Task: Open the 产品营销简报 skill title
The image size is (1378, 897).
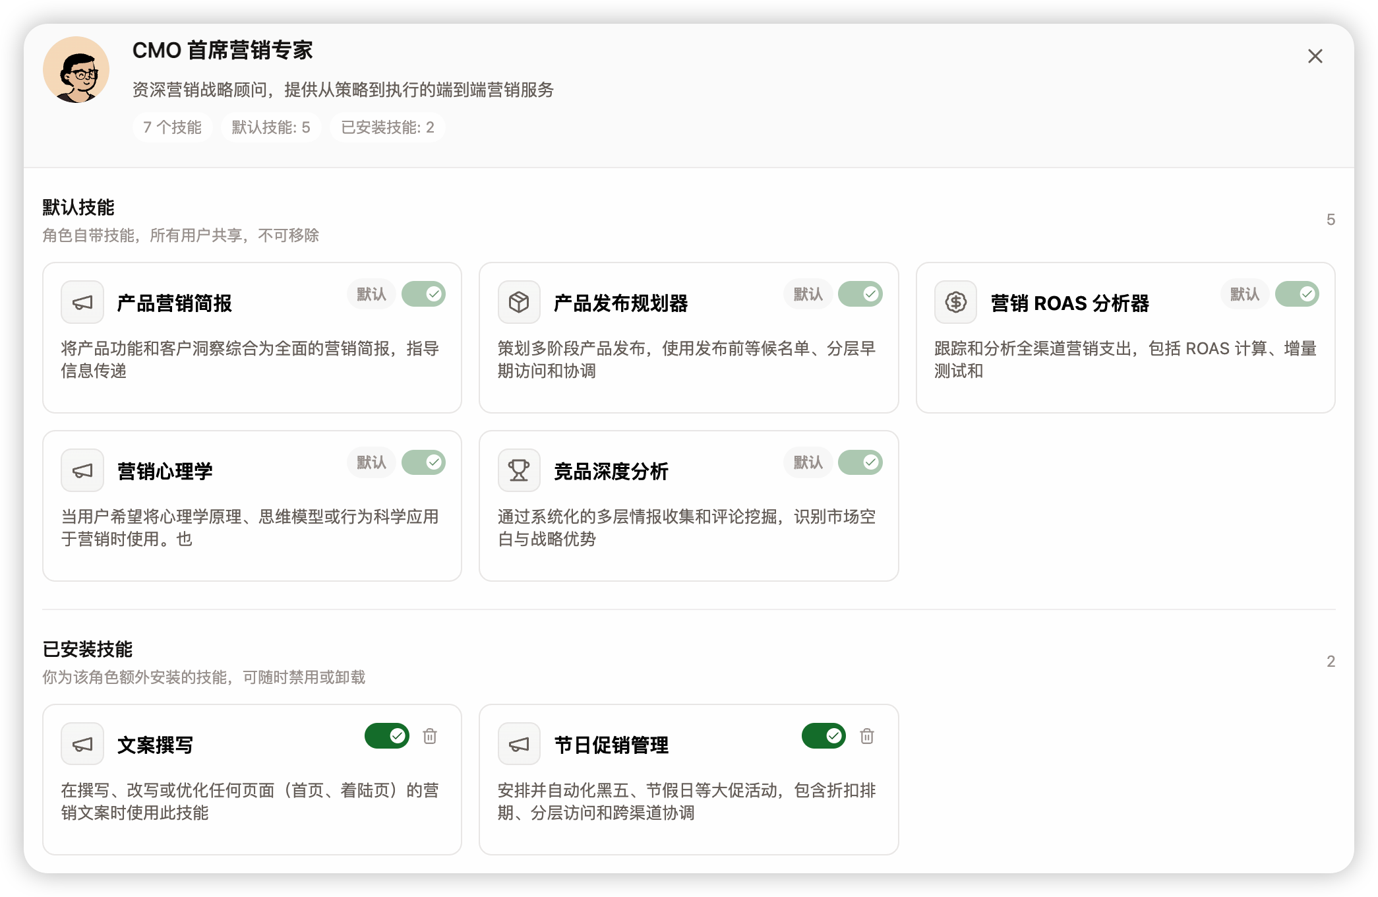Action: click(175, 303)
